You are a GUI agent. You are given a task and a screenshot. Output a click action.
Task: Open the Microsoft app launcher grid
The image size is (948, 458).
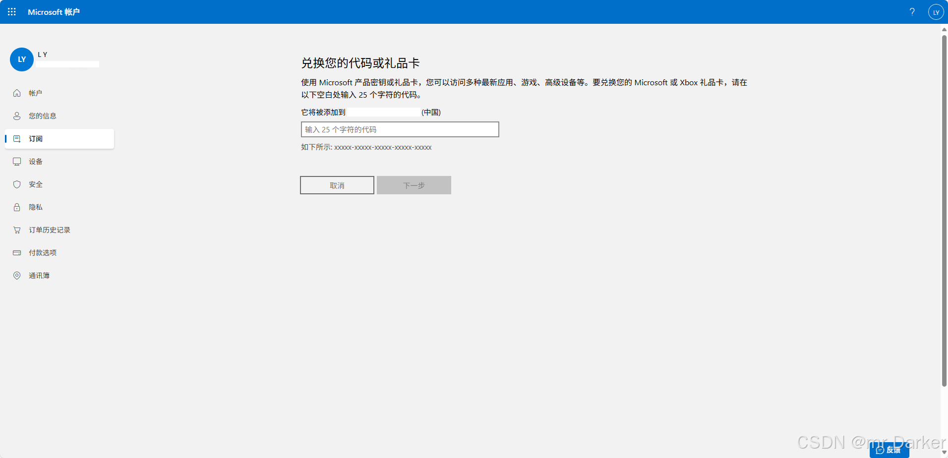(x=12, y=12)
